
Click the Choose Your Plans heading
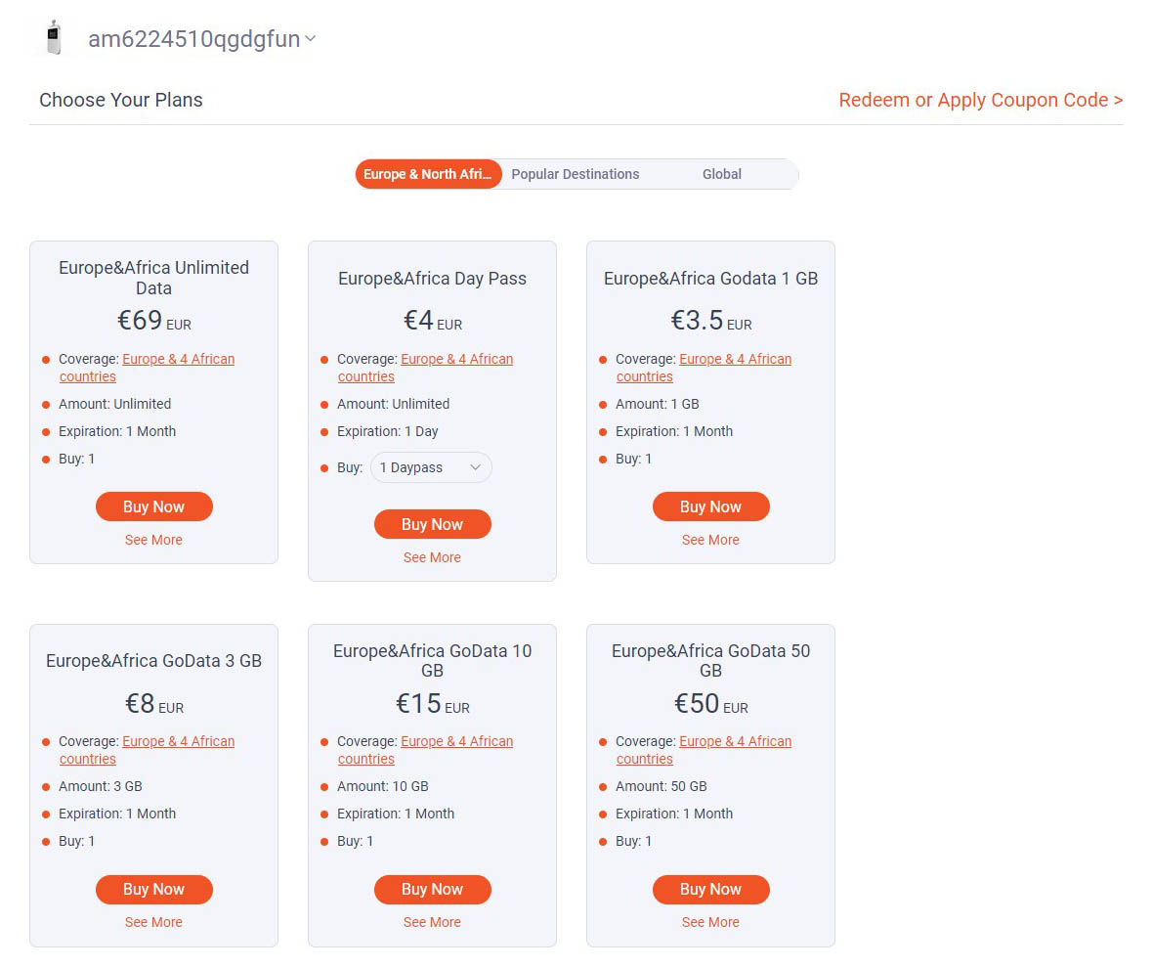(120, 100)
